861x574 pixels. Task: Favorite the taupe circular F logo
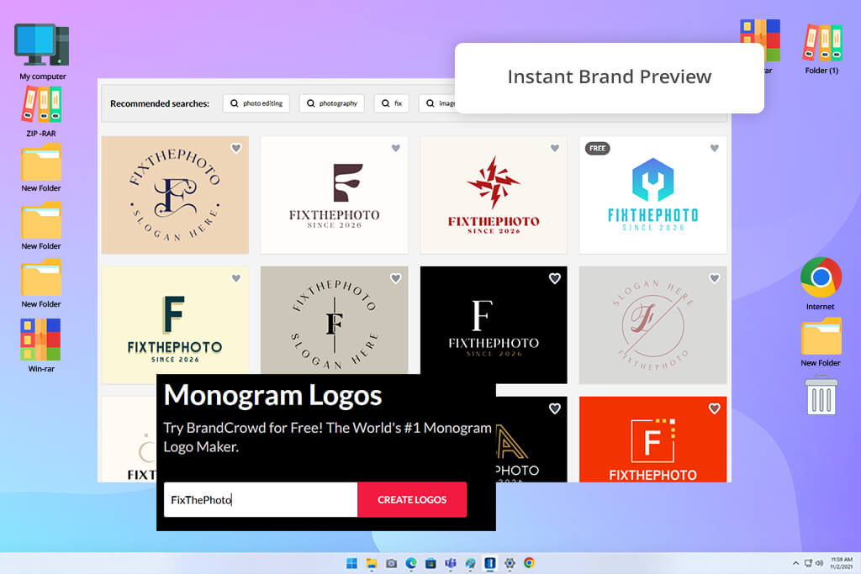(x=396, y=278)
